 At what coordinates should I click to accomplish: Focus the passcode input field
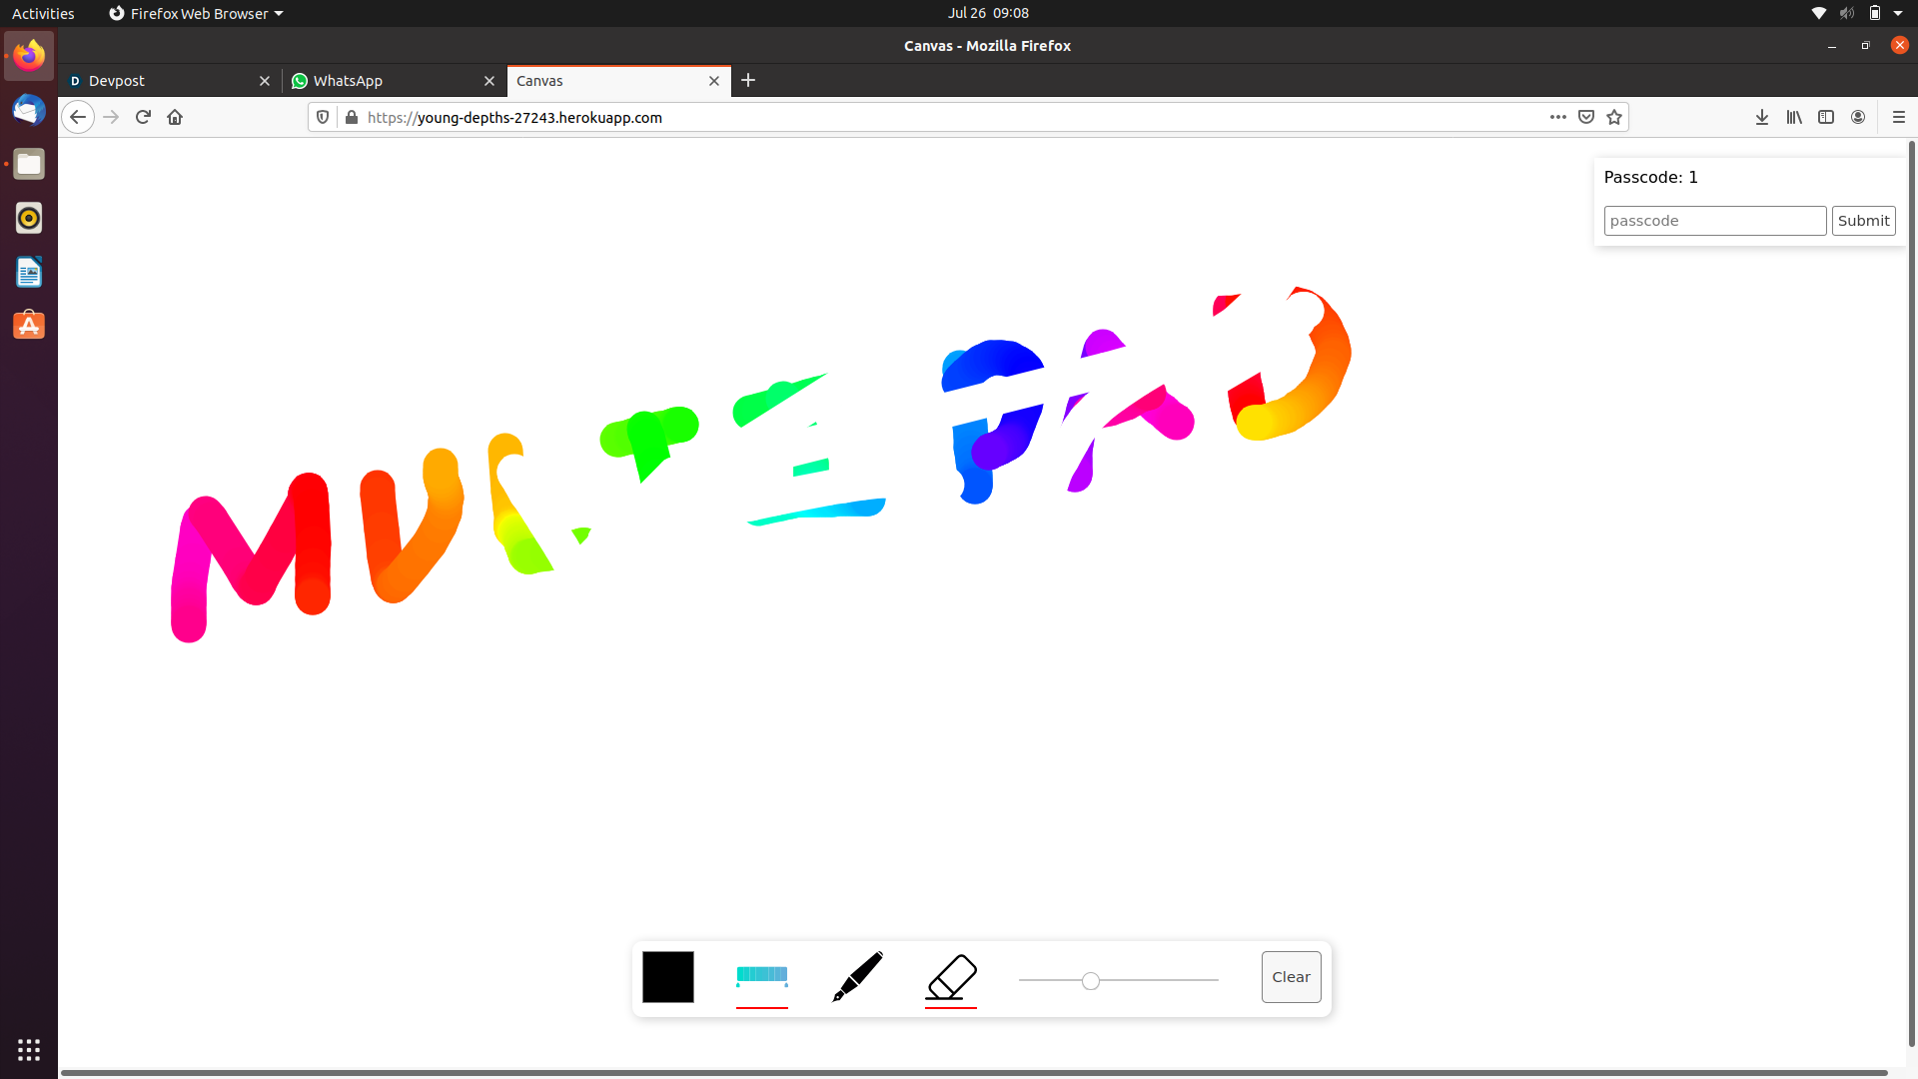(x=1714, y=221)
